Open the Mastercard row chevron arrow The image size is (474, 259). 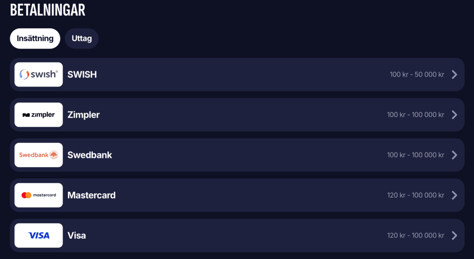454,195
